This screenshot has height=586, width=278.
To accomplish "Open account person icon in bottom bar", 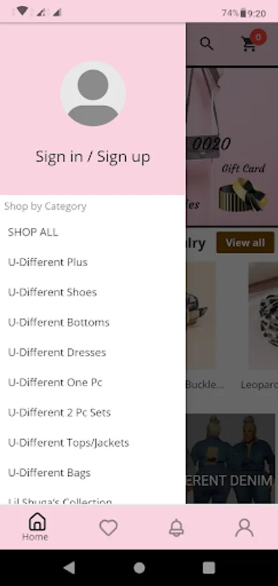I will (x=244, y=527).
